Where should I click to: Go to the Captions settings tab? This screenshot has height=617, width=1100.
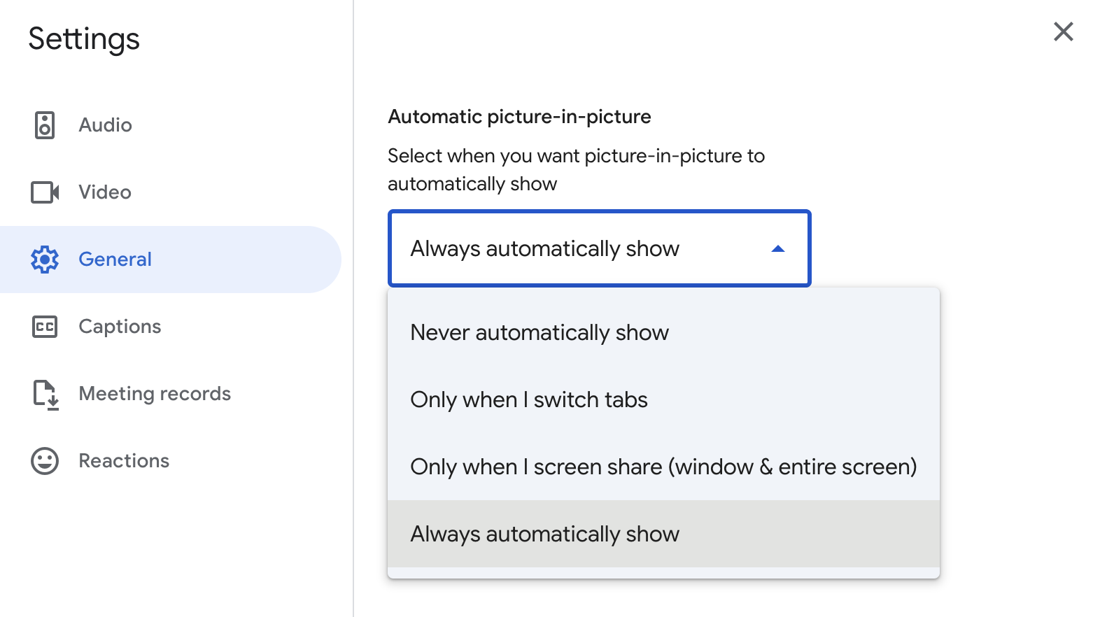click(120, 327)
